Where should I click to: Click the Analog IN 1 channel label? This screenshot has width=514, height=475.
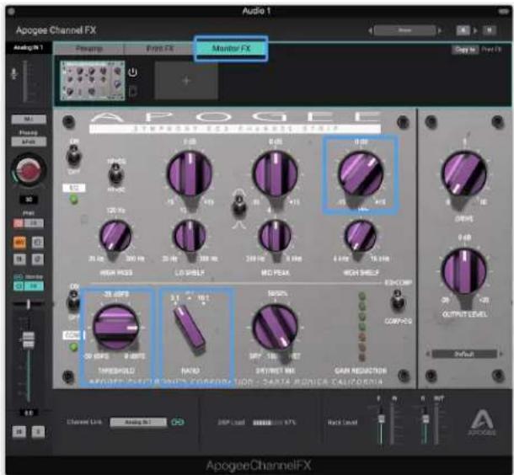click(x=29, y=47)
